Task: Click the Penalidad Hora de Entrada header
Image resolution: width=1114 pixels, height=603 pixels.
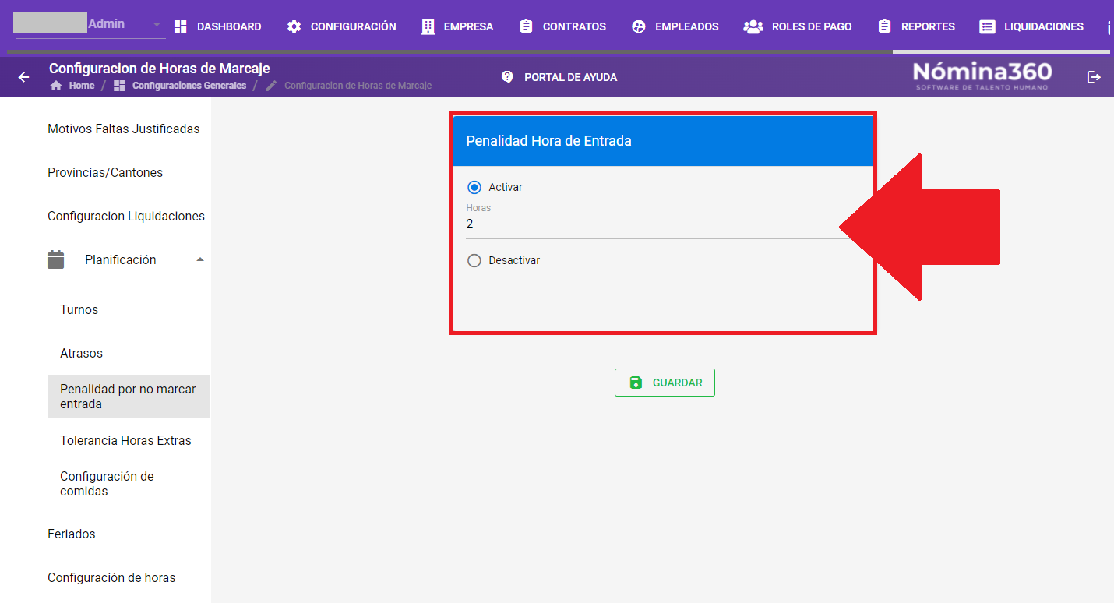Action: pyautogui.click(x=663, y=141)
